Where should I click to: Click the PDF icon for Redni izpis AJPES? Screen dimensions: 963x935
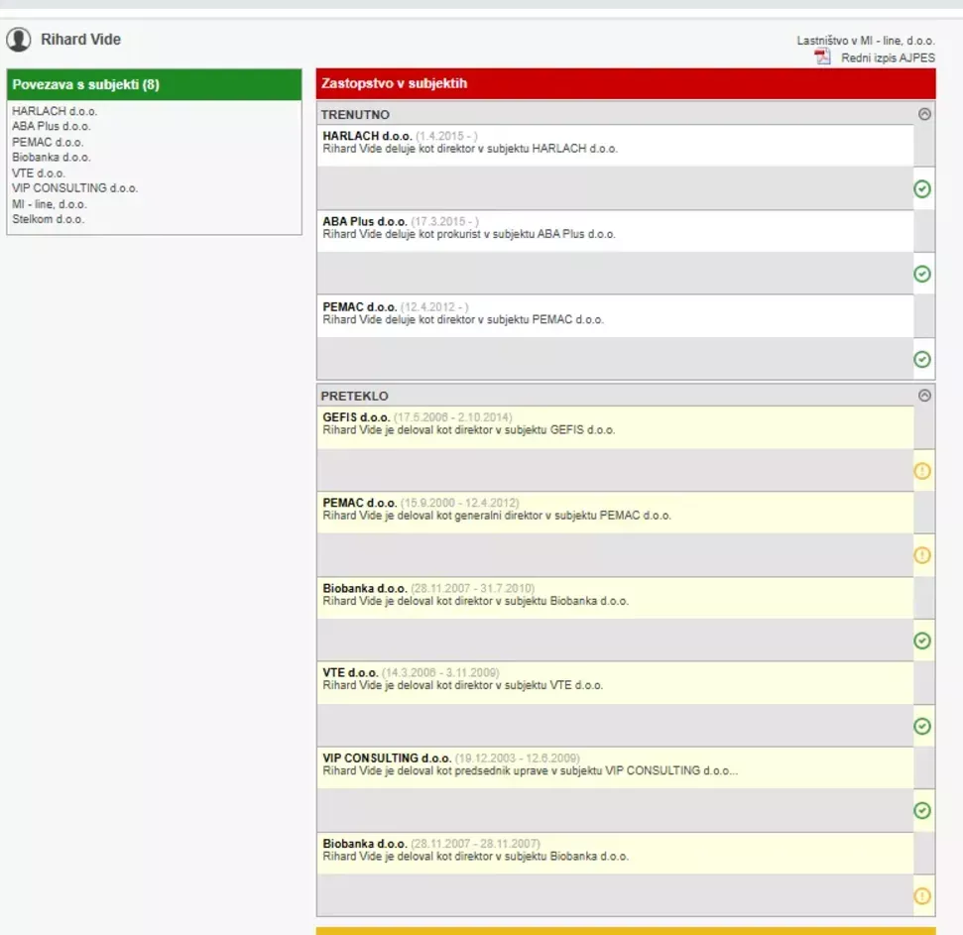(822, 58)
